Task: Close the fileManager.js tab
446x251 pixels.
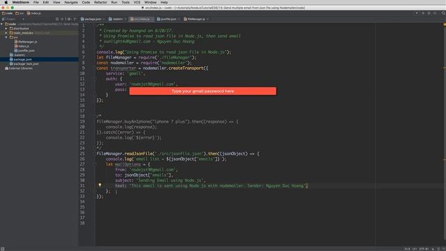Action: tap(208, 19)
